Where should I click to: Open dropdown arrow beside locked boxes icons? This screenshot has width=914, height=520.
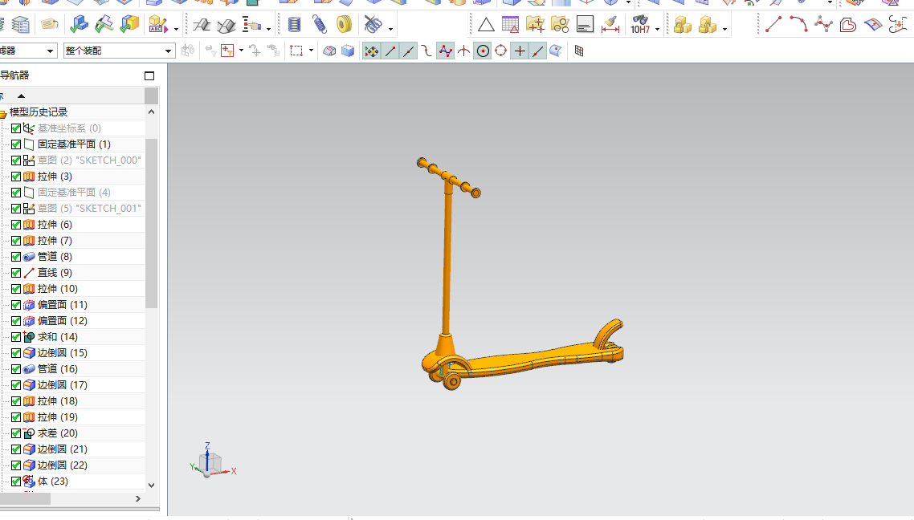(724, 29)
